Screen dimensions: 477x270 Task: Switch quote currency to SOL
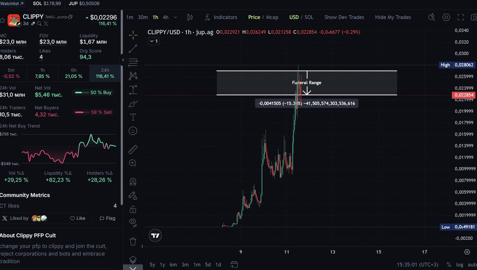click(309, 17)
